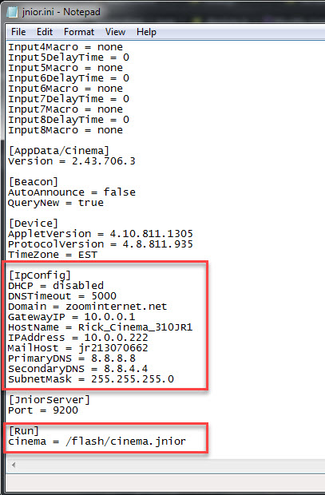The width and height of the screenshot is (325, 495).
Task: Place cursor on the HostName line
Action: [x=101, y=327]
